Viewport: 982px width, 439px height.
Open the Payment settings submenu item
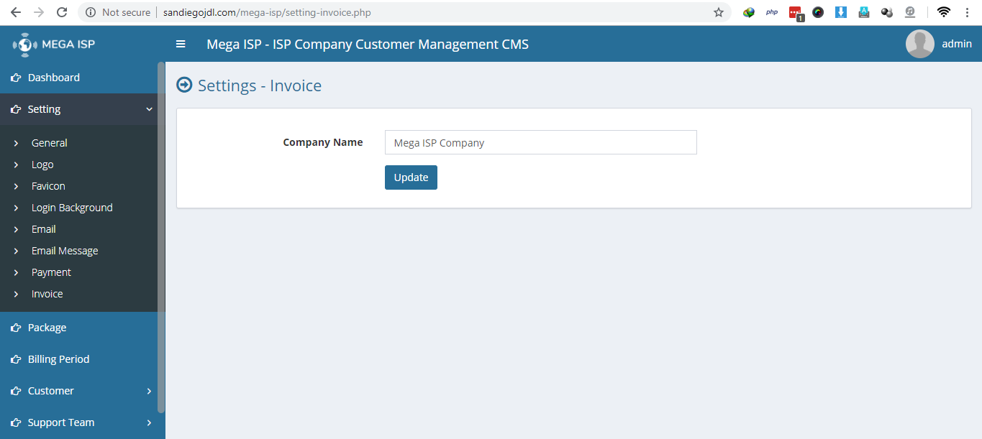51,272
